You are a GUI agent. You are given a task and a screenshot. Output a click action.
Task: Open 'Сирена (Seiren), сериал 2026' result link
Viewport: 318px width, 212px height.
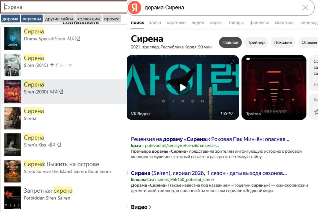(x=209, y=173)
